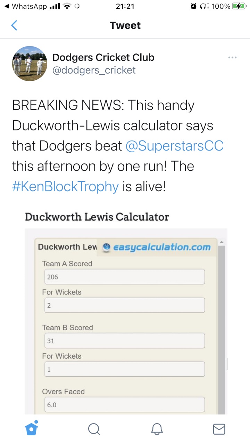The height and width of the screenshot is (444, 250).
Task: Tap the Team A Scored field
Action: pos(125,277)
